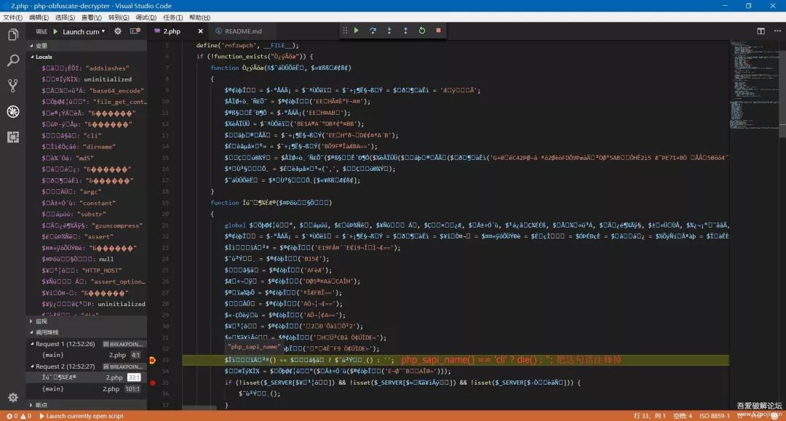
Task: Click the debug configuration gear icon
Action: click(119, 31)
